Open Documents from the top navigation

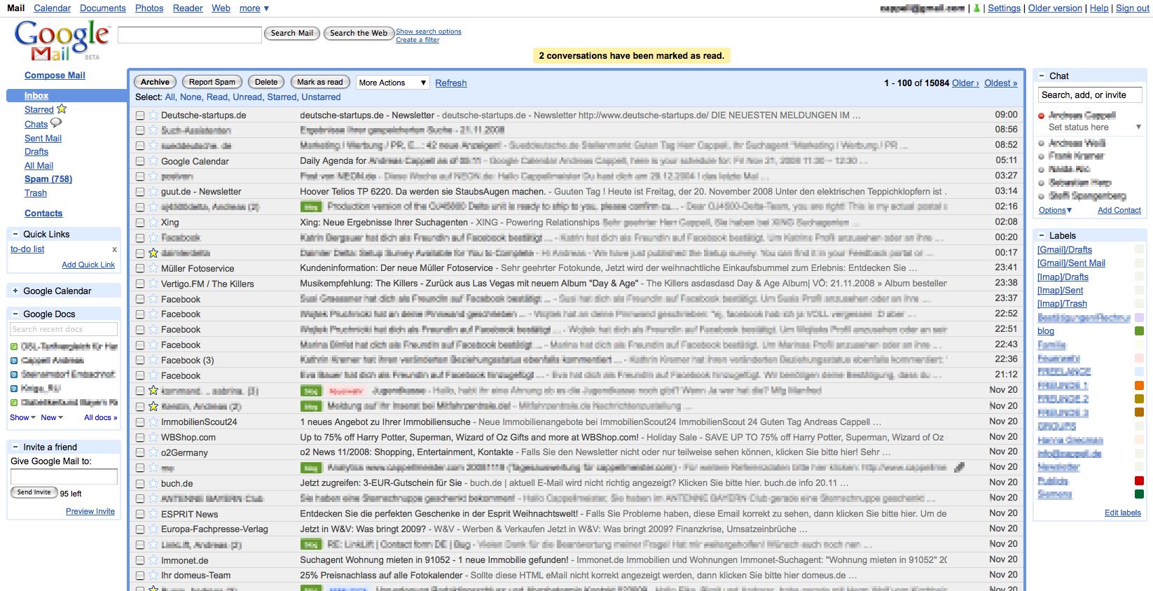coord(103,8)
